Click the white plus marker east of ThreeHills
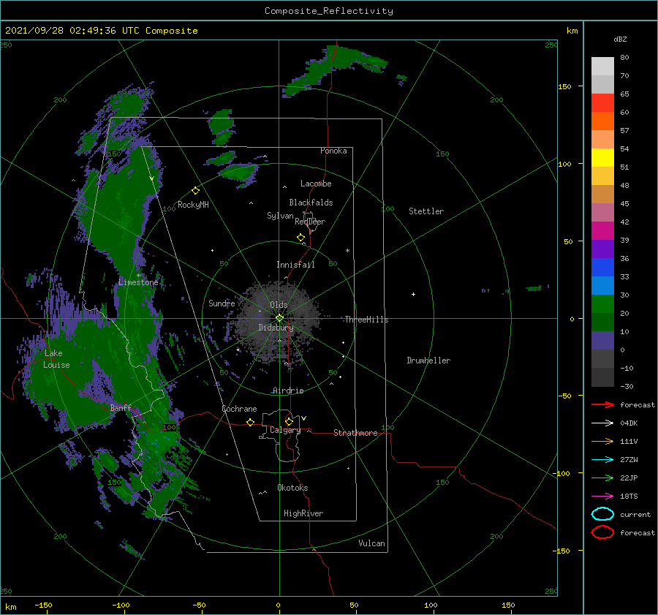The height and width of the screenshot is (615, 658). (x=413, y=294)
